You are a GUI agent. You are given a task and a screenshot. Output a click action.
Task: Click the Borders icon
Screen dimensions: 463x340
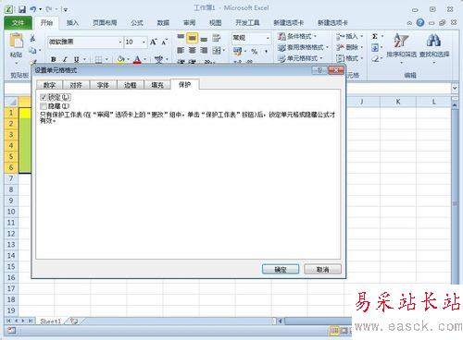(98, 59)
